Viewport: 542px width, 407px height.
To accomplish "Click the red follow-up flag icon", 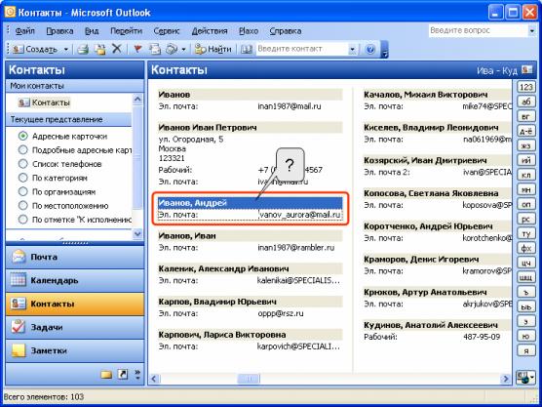I will 137,49.
